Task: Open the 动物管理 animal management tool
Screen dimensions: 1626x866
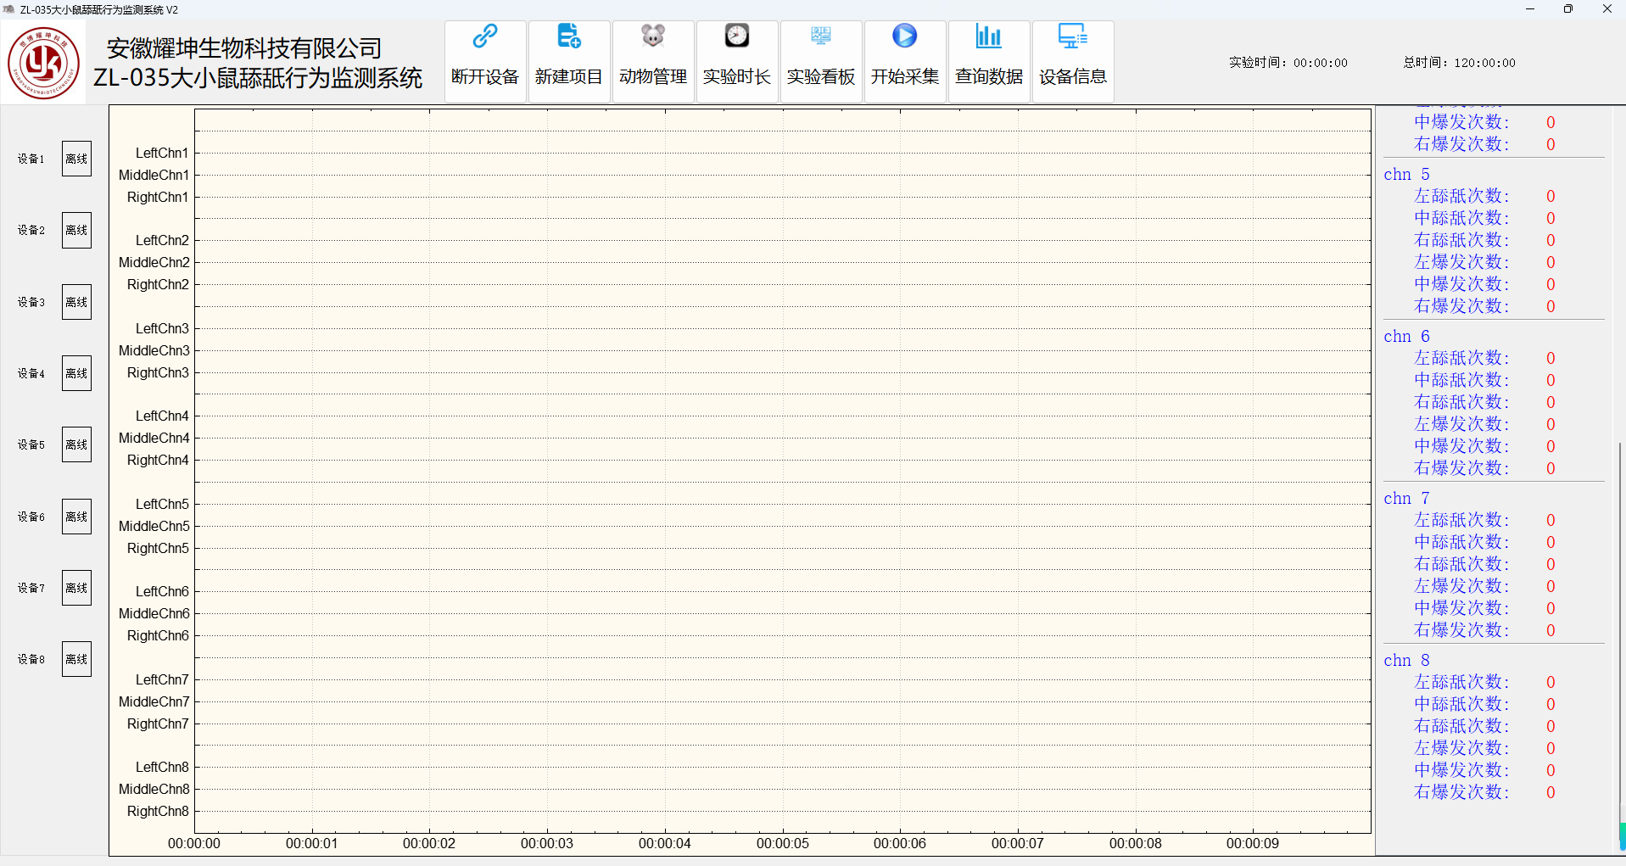Action: click(653, 61)
